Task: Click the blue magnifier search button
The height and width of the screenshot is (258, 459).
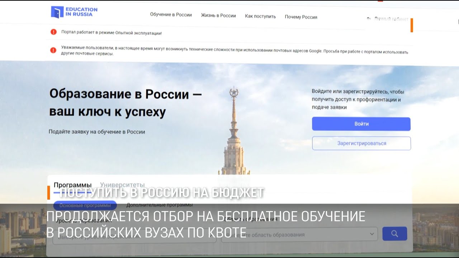Action: (395, 234)
